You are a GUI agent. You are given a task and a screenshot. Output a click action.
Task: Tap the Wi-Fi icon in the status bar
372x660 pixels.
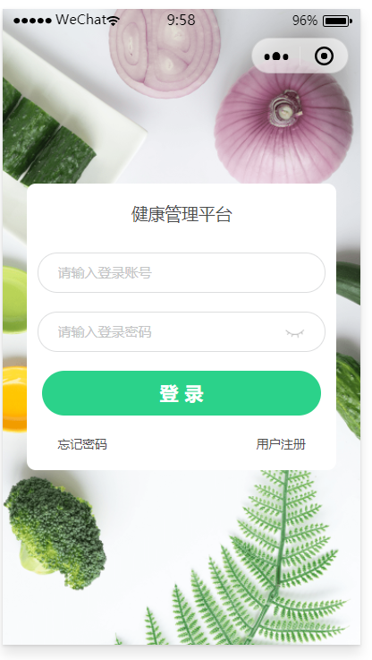[113, 20]
